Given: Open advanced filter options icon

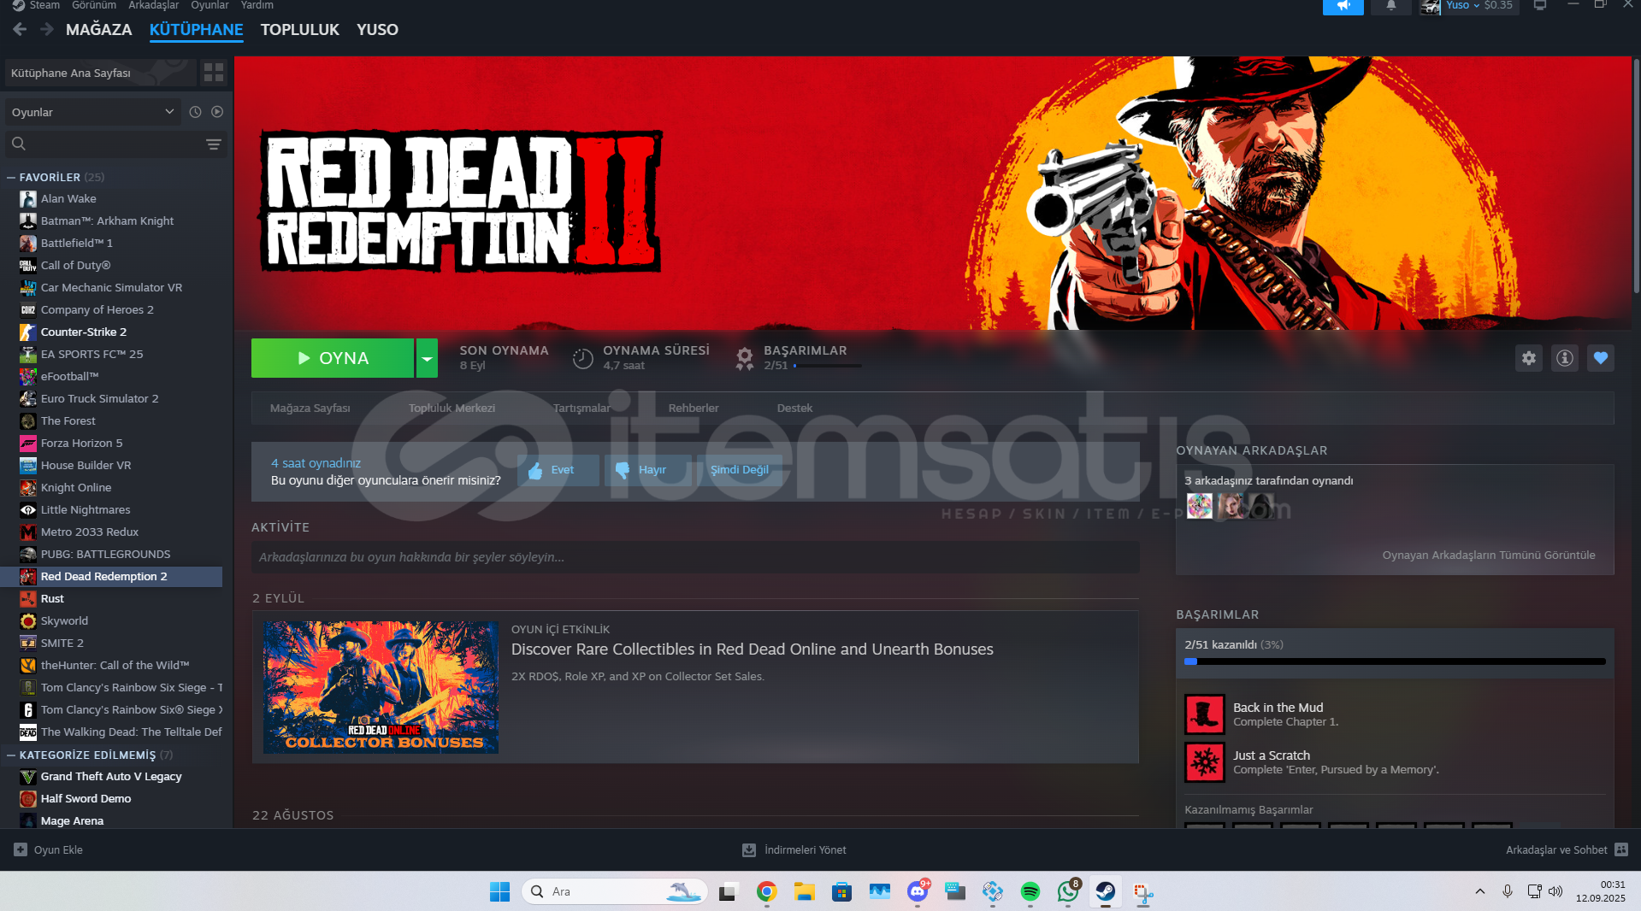Looking at the screenshot, I should 214,144.
